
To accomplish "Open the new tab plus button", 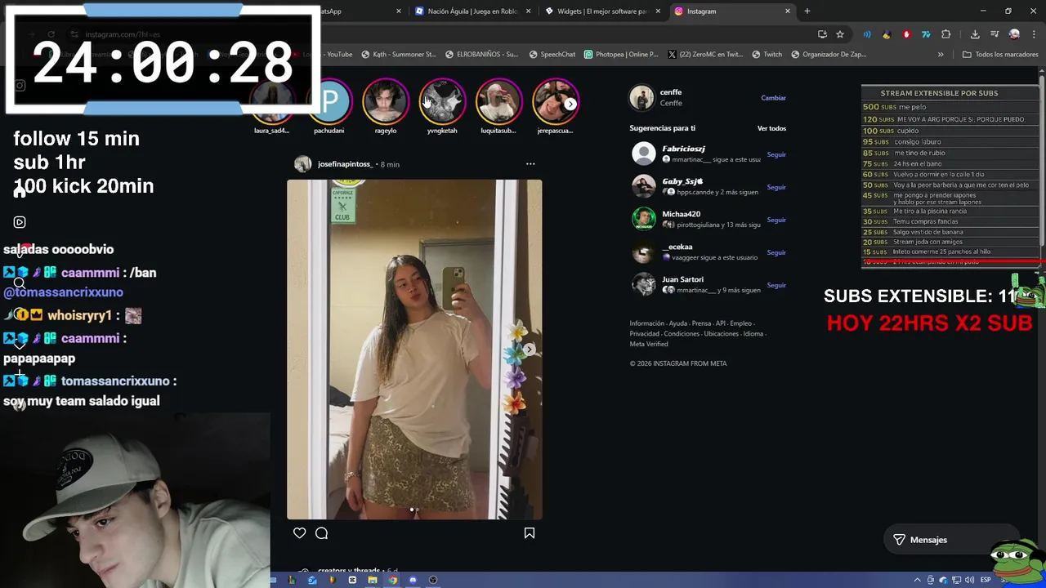I will click(x=807, y=11).
